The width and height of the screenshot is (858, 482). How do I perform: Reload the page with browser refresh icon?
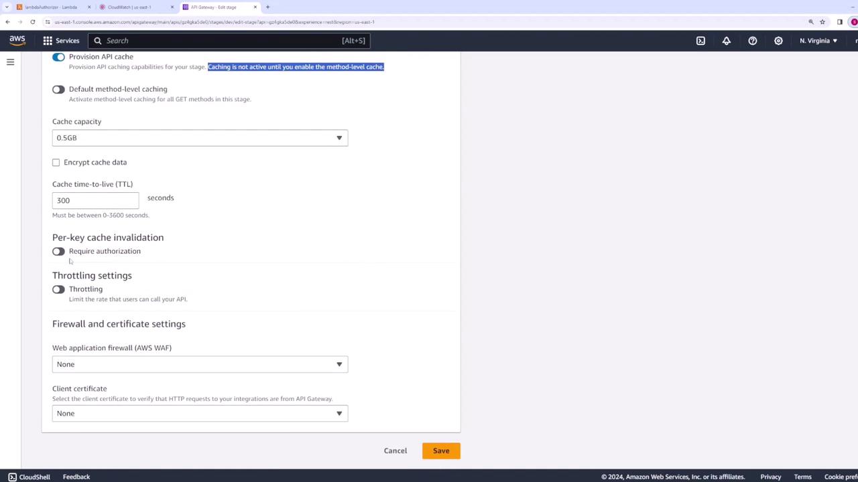pyautogui.click(x=32, y=22)
